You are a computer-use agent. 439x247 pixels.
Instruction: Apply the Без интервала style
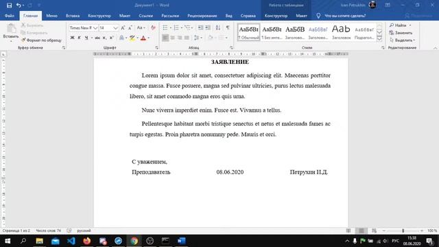click(x=272, y=32)
